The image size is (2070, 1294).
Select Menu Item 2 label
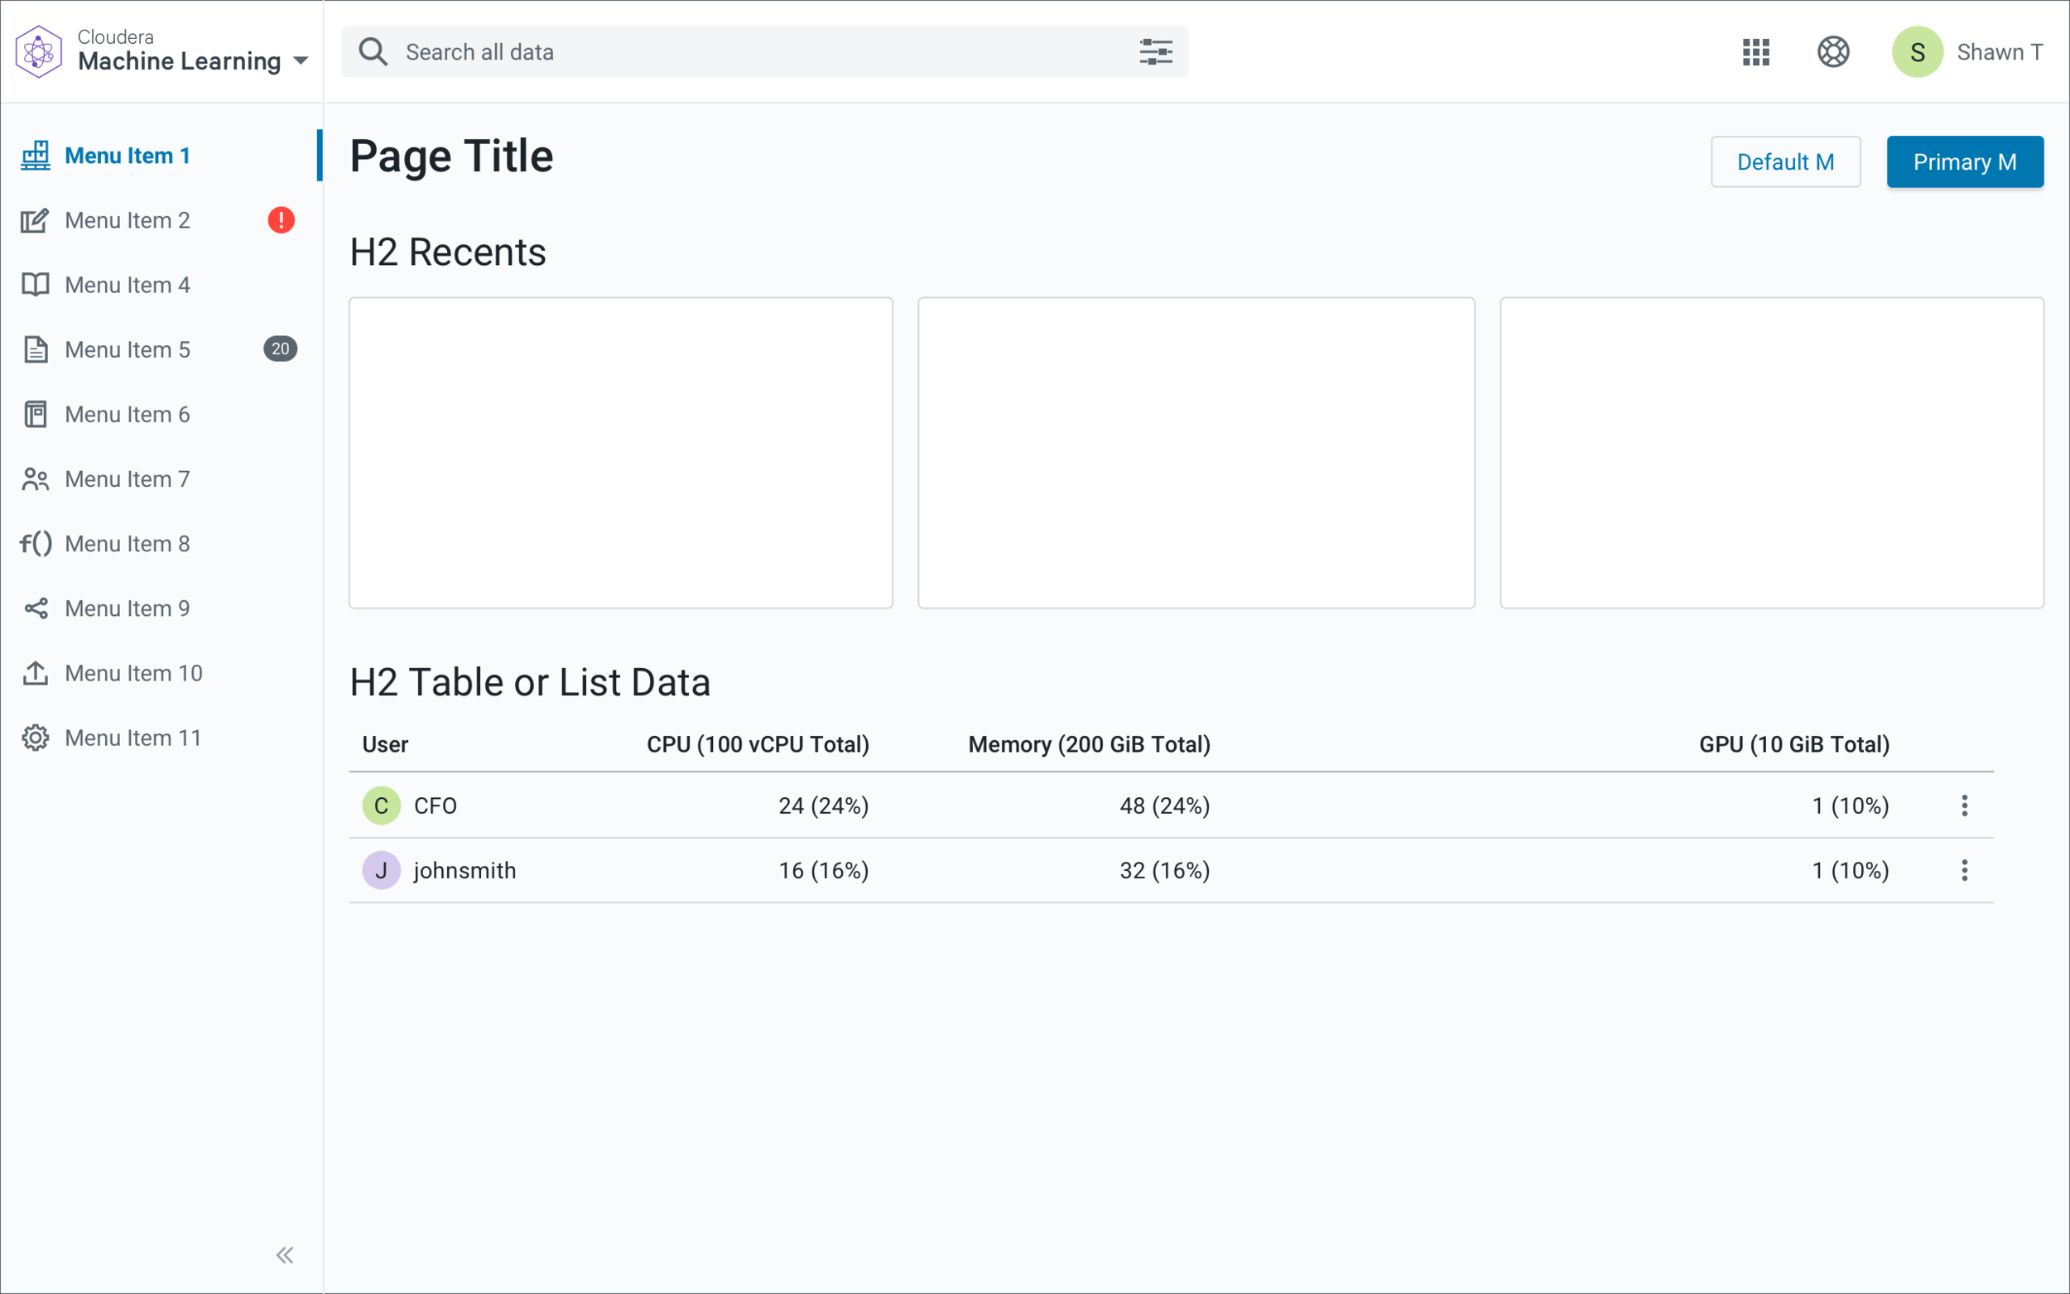(128, 220)
